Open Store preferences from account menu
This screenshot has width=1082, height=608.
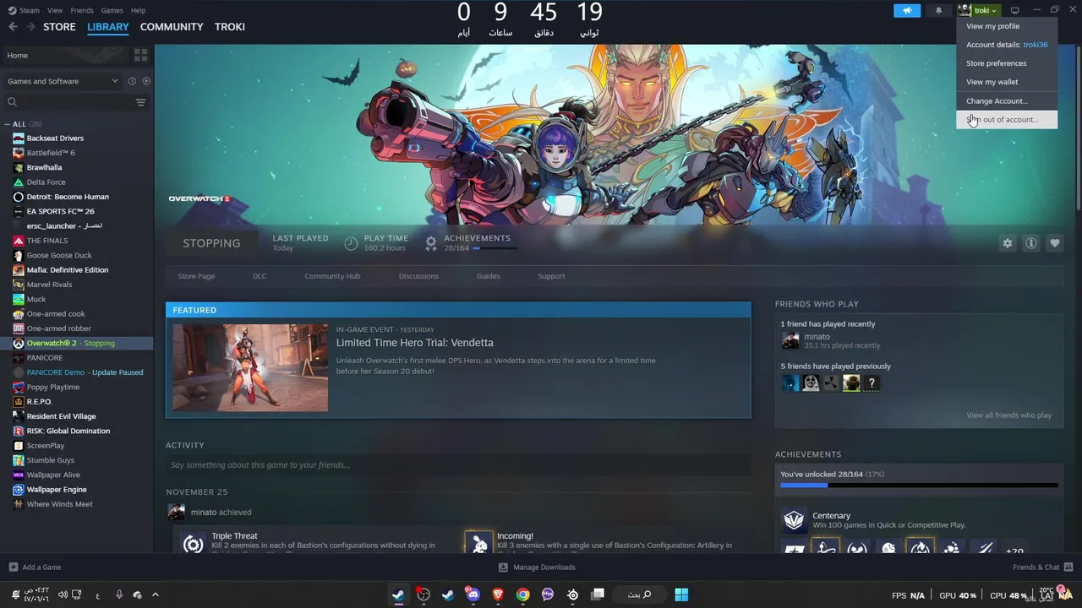pyautogui.click(x=1007, y=63)
